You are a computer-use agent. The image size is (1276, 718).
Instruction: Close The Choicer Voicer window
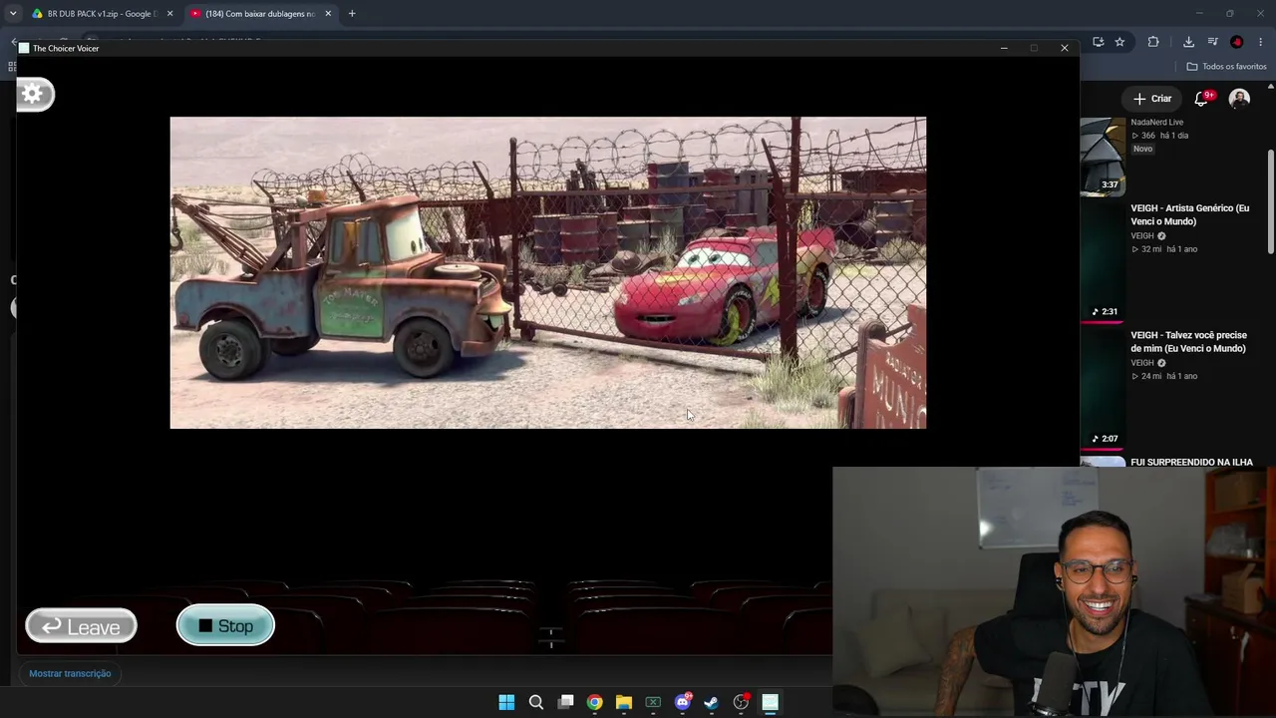click(1064, 48)
